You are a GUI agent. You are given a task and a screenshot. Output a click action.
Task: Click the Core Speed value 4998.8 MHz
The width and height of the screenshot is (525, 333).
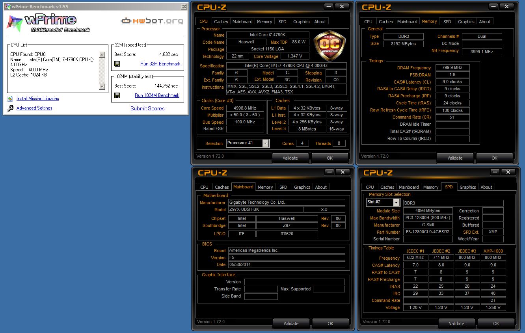[x=245, y=108]
